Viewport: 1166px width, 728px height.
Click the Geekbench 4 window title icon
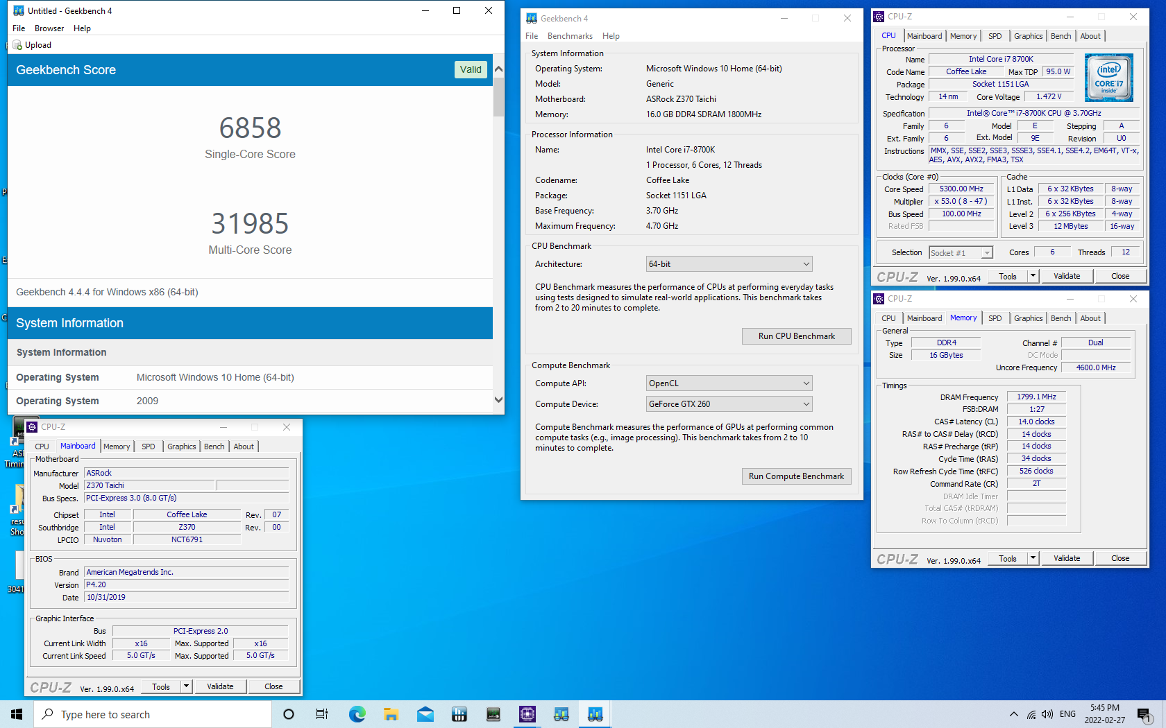pos(532,19)
